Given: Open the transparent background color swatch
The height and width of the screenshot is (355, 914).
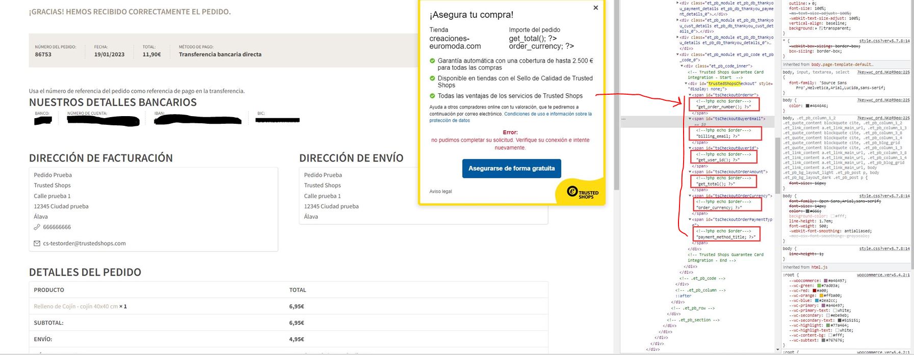Looking at the screenshot, I should [820, 29].
